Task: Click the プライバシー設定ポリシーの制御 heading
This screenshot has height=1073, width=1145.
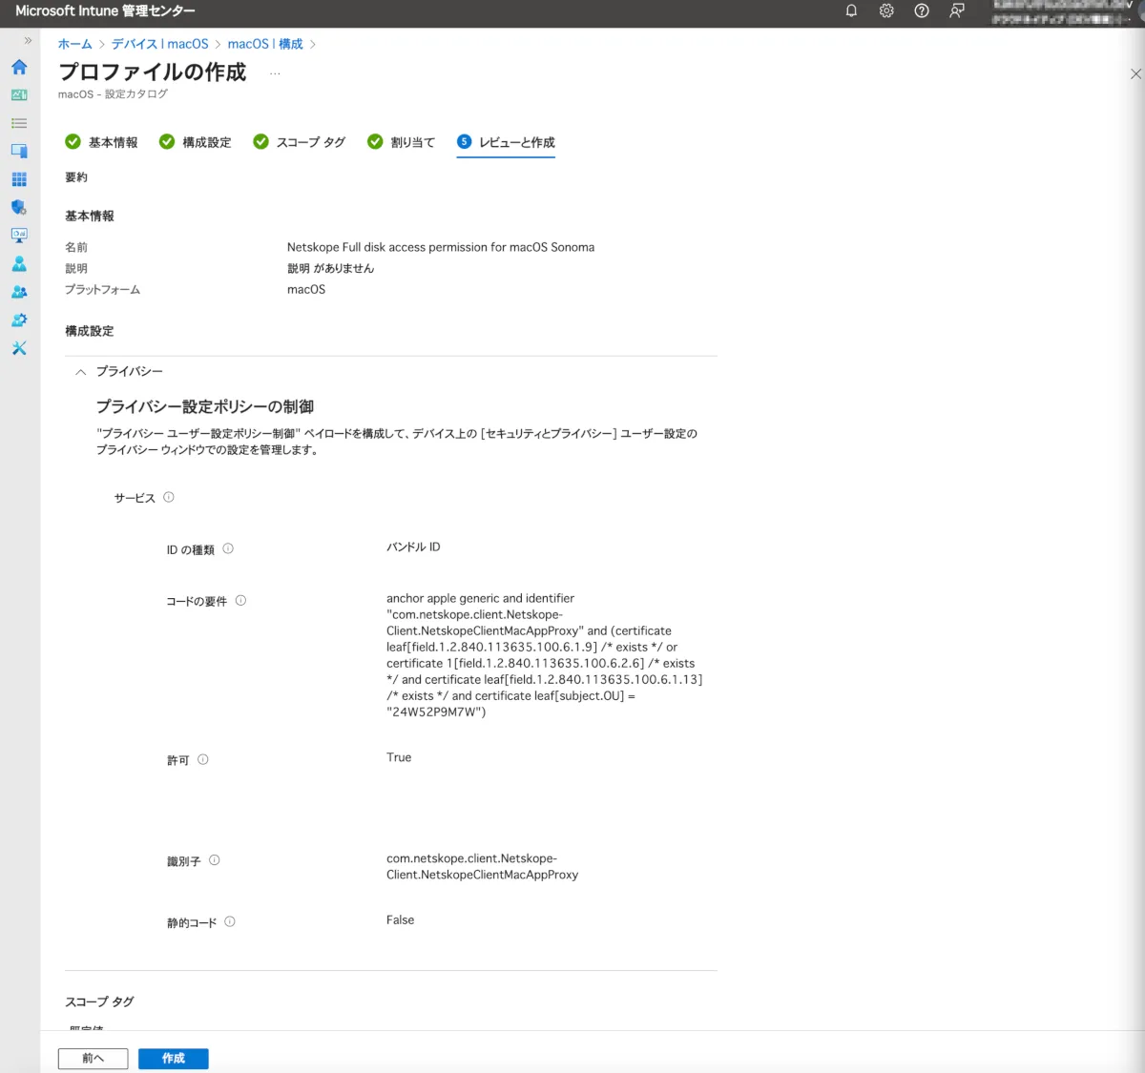Action: click(205, 407)
